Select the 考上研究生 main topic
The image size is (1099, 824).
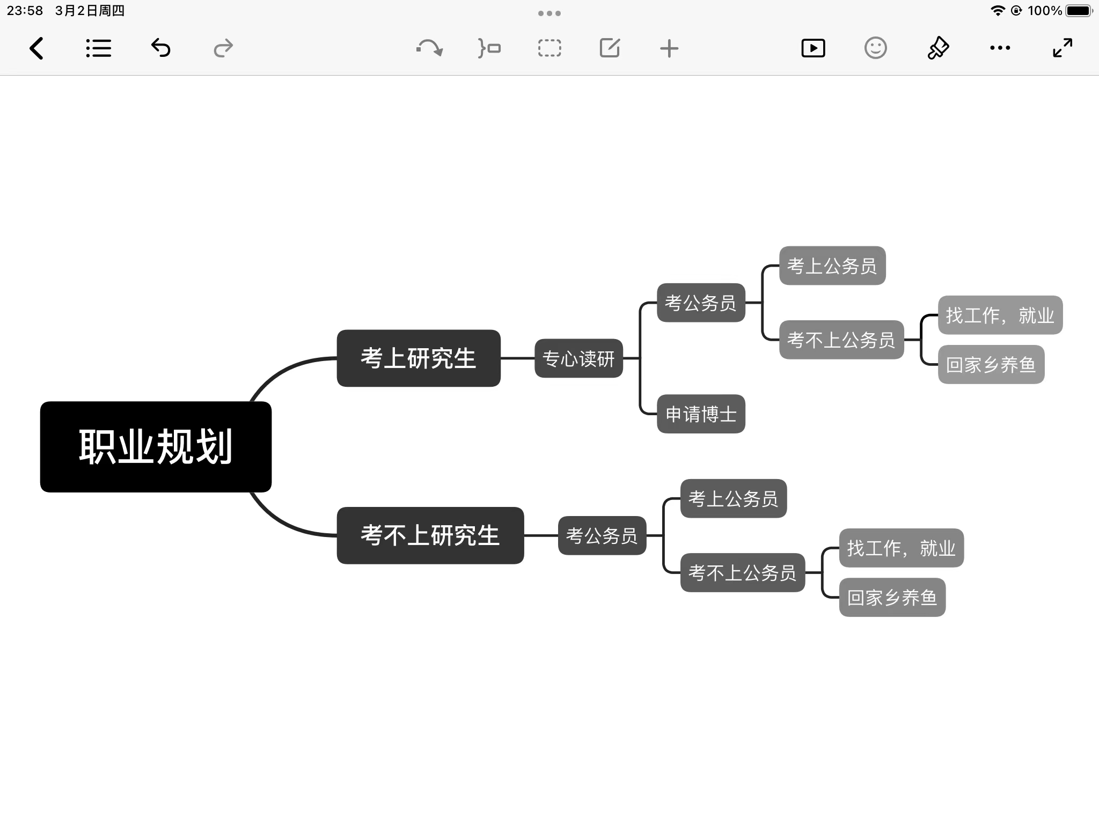click(x=419, y=358)
